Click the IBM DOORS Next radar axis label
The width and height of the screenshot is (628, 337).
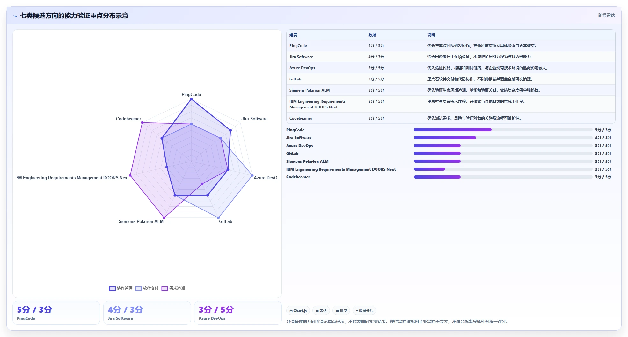[x=73, y=178]
